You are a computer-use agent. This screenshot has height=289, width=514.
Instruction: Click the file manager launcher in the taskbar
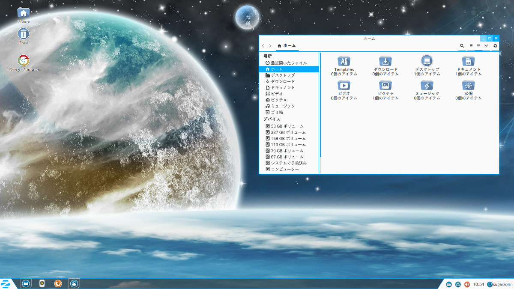(26, 283)
